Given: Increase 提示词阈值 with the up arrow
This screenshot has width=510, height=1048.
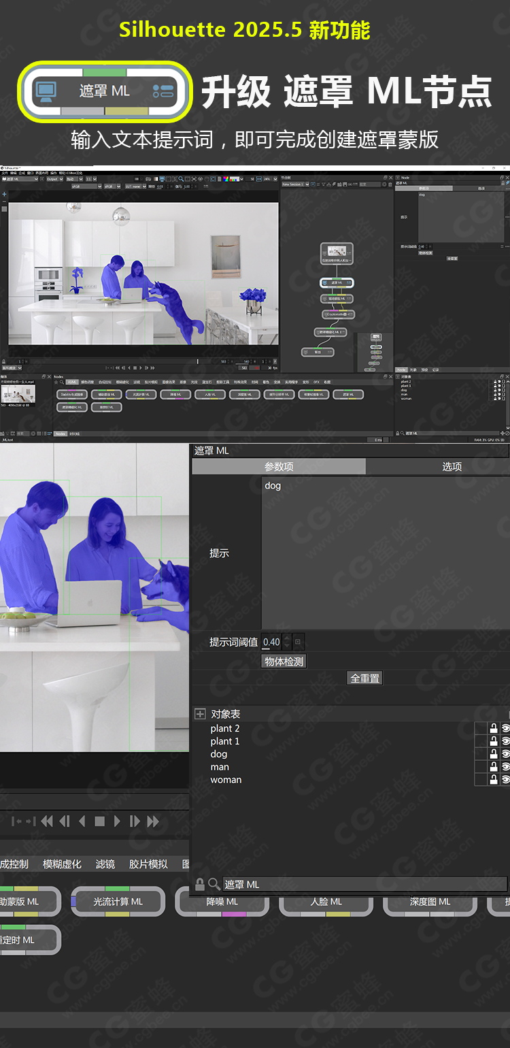Looking at the screenshot, I should click(x=286, y=638).
